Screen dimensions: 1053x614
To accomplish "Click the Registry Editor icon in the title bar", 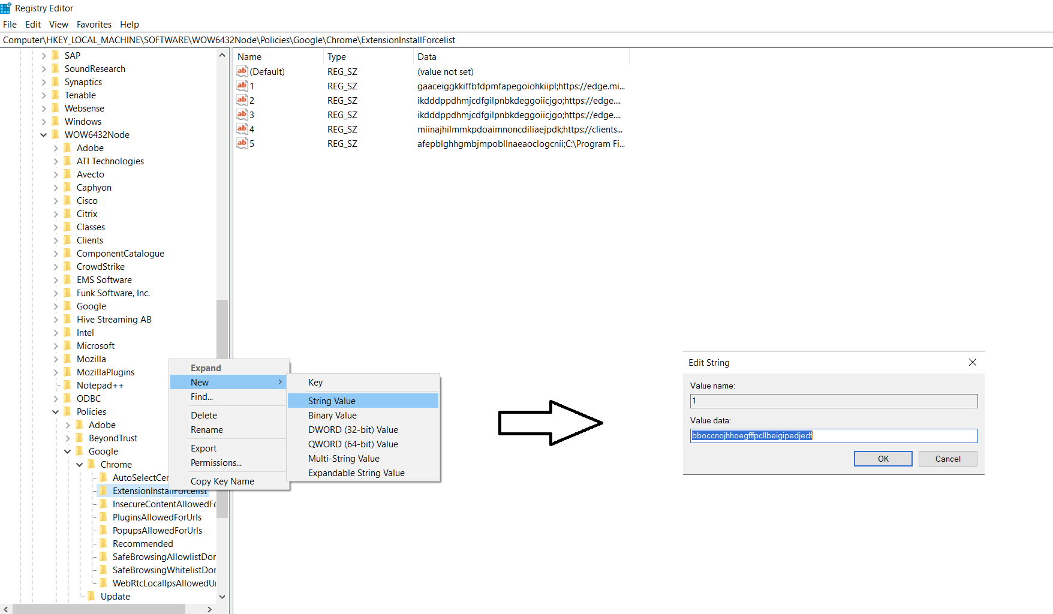I will [x=6, y=8].
